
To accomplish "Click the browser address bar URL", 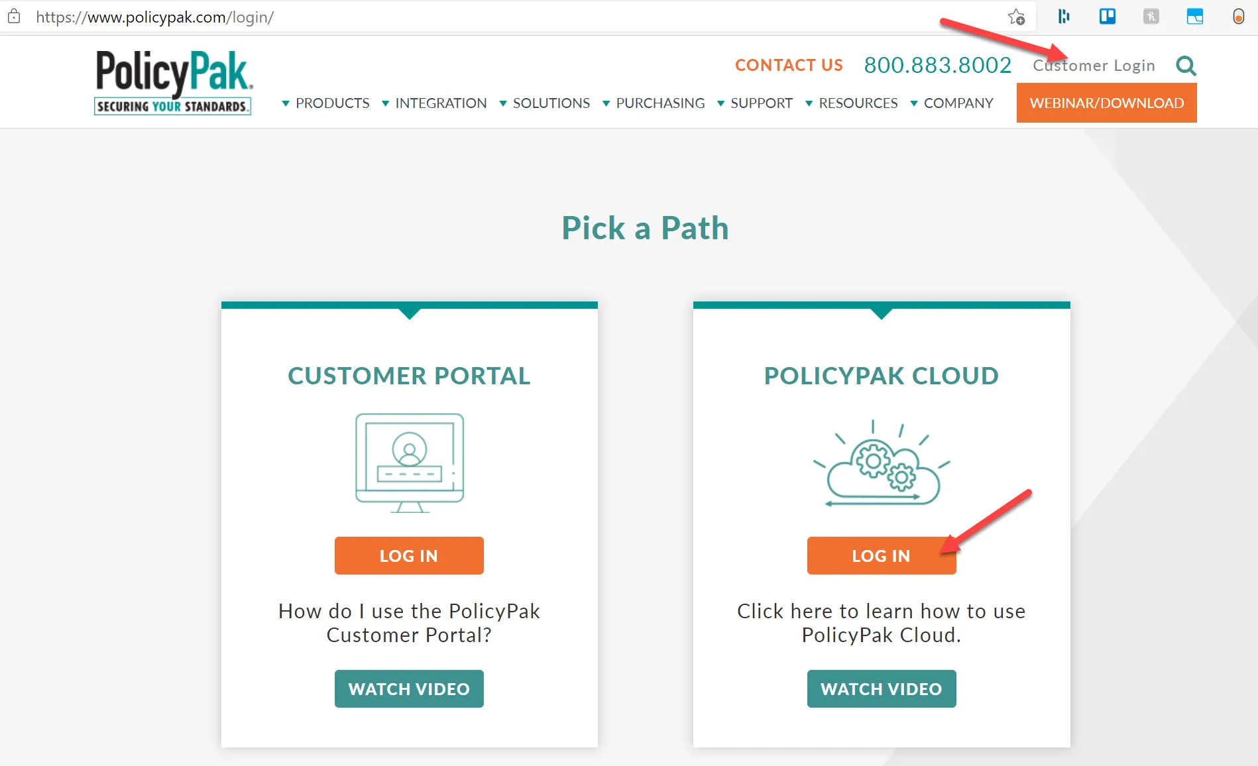I will click(154, 17).
